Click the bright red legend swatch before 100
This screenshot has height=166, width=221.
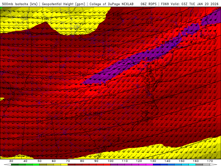click(x=107, y=165)
